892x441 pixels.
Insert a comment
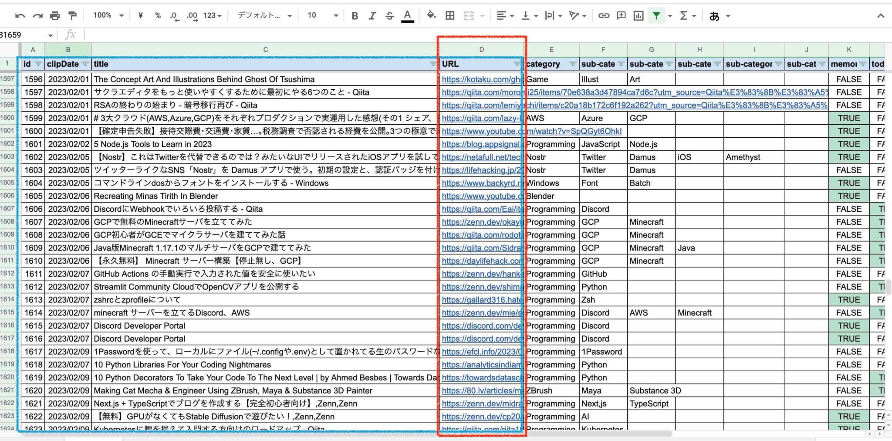click(x=621, y=15)
